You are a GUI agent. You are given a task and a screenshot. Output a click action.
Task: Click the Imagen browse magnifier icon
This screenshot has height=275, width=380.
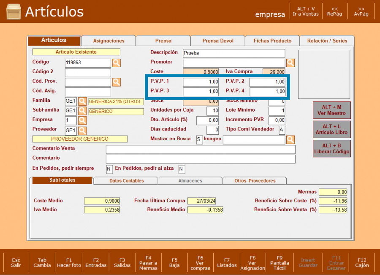click(x=290, y=140)
